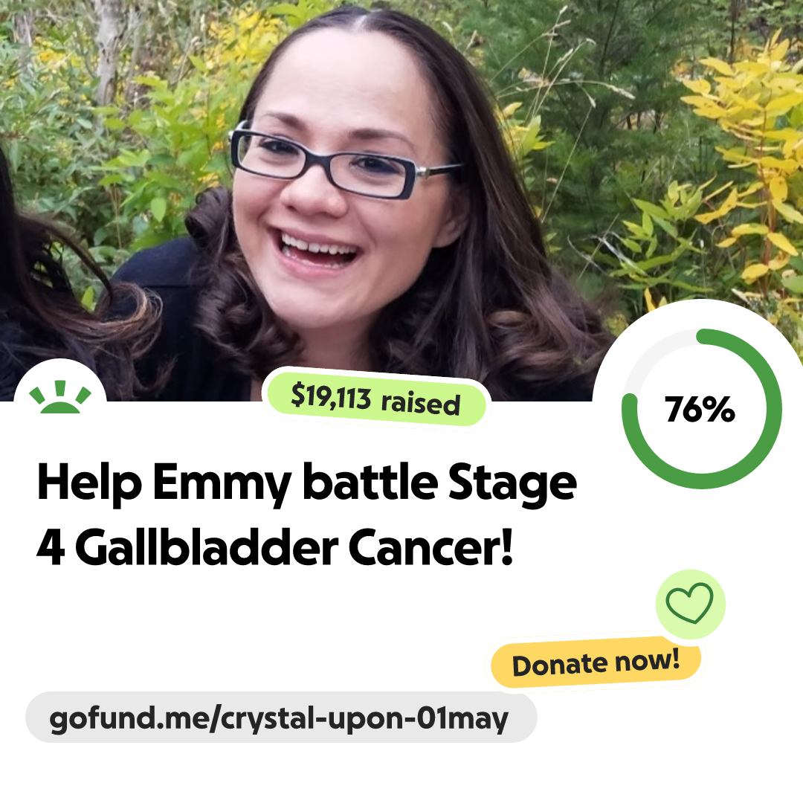Click the 76% label inside the ring
Screen dimensions: 803x803
700,409
